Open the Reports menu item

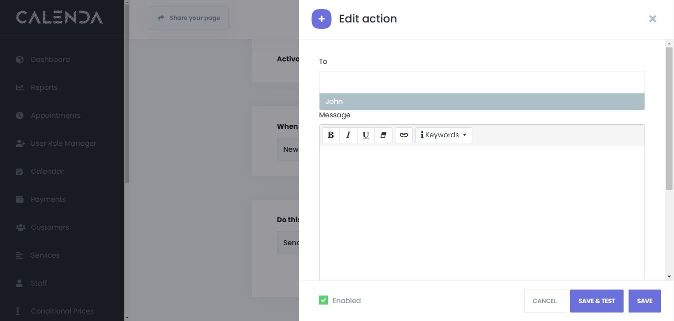[x=44, y=87]
